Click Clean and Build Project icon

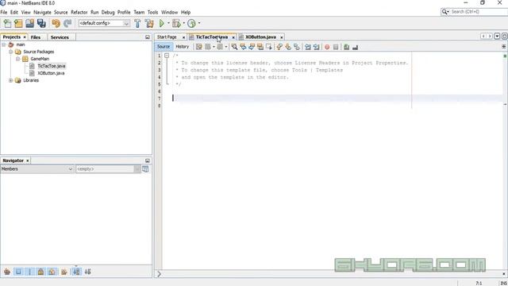pyautogui.click(x=149, y=23)
